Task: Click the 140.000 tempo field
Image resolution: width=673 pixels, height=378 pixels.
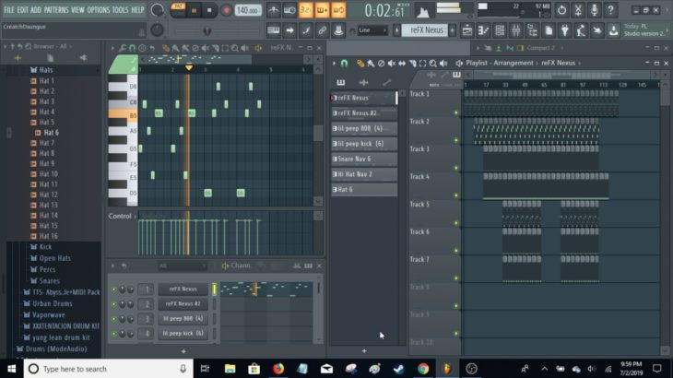Action: [248, 10]
